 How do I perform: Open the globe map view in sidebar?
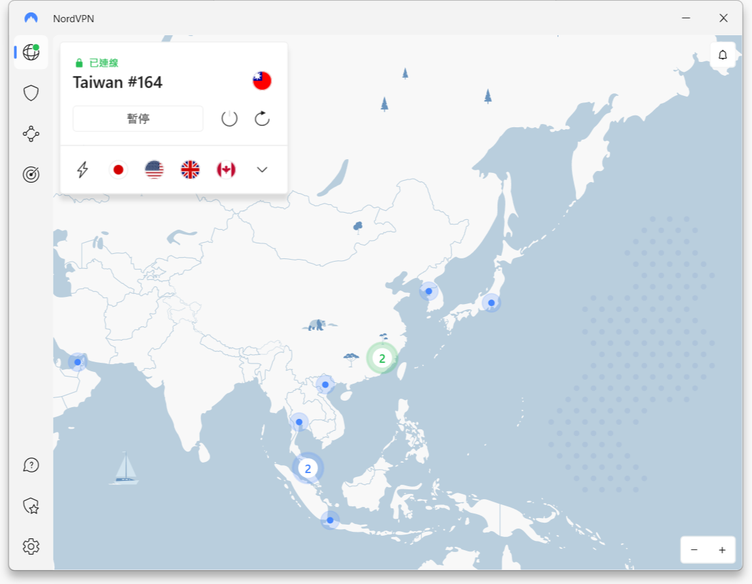coord(31,52)
